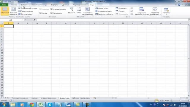Click view side by side icon
The image size is (190, 107).
(132, 8)
